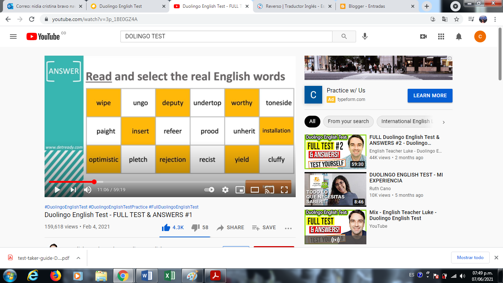Open Adobe Reader from the taskbar

(x=215, y=276)
